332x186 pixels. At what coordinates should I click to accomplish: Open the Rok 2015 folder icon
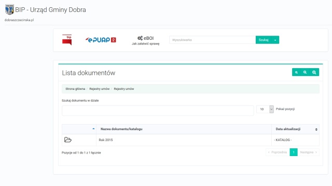click(68, 140)
